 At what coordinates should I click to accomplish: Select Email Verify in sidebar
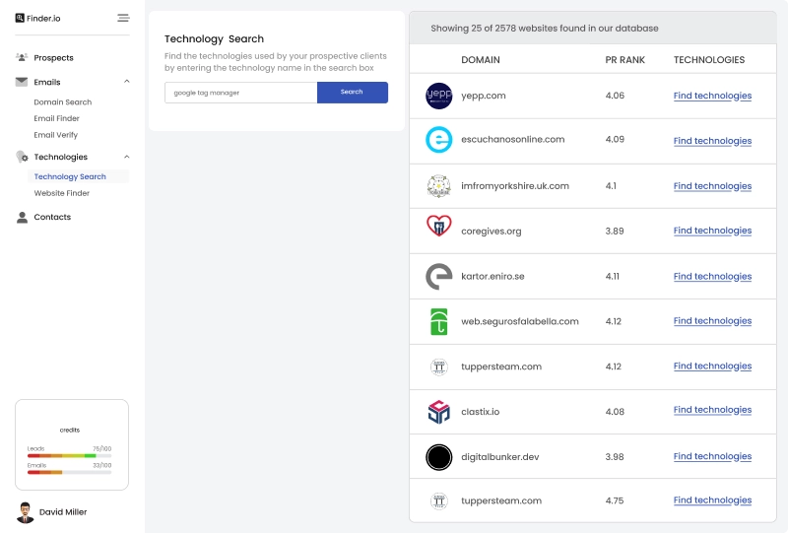coord(56,135)
